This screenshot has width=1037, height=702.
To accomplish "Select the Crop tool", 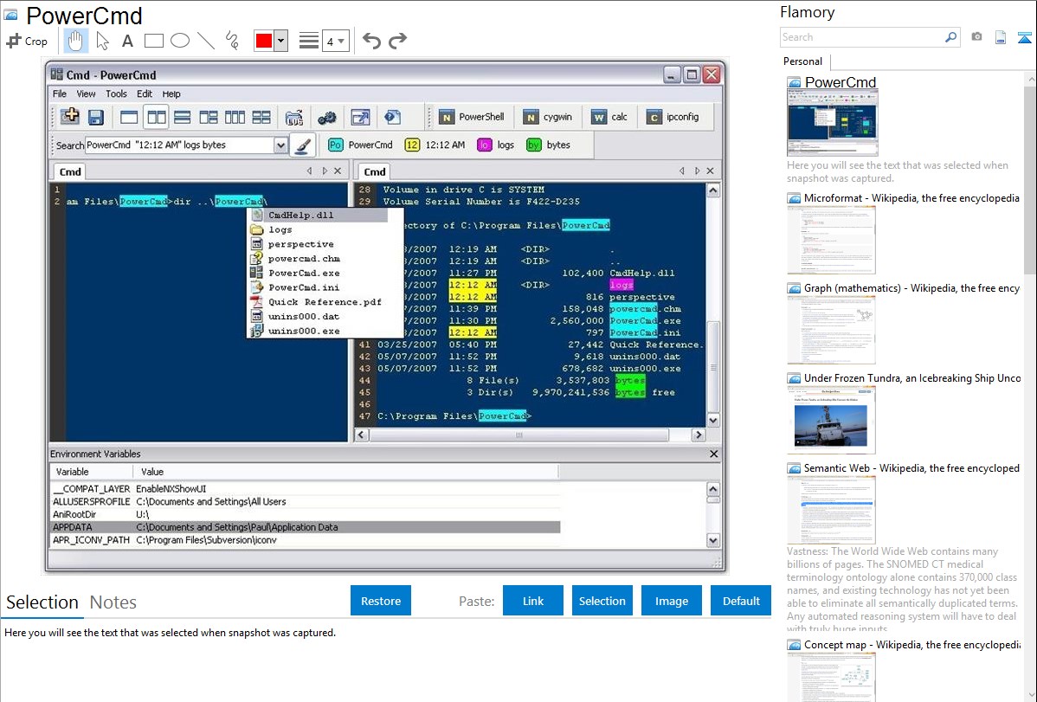I will pos(27,41).
